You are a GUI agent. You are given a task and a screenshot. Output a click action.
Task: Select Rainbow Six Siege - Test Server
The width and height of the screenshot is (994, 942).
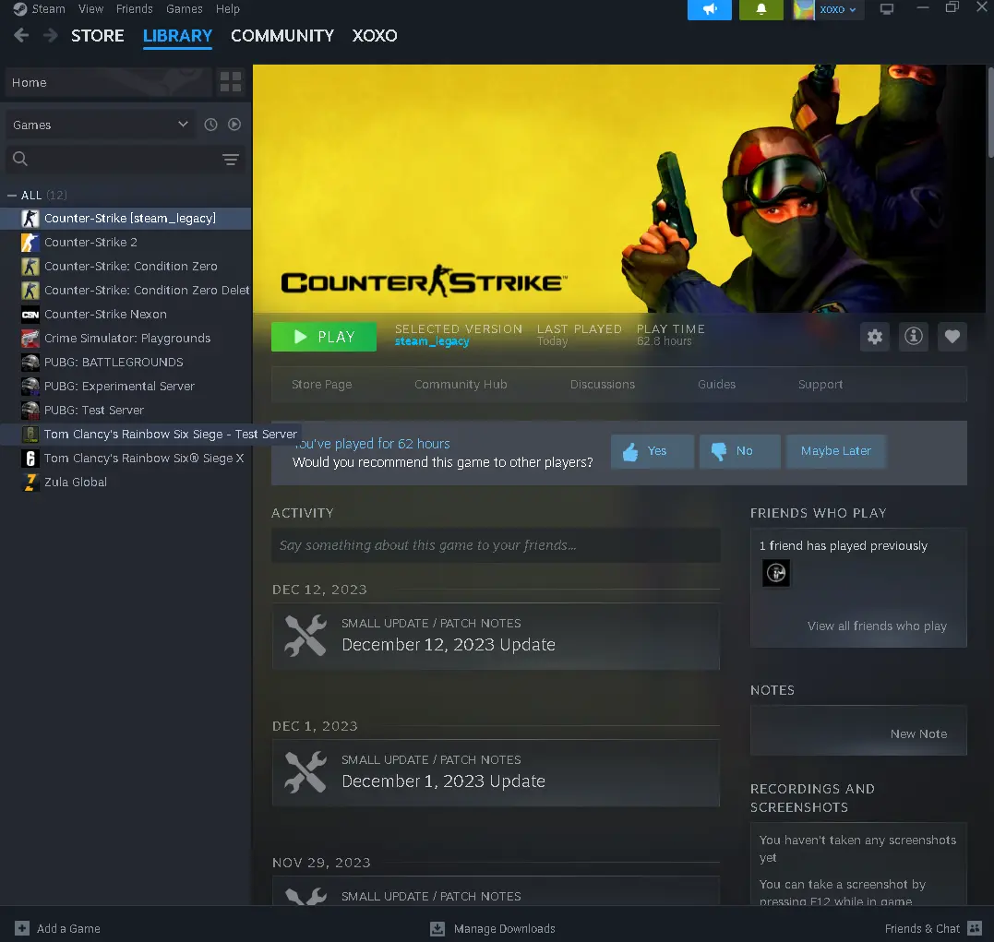click(x=150, y=435)
